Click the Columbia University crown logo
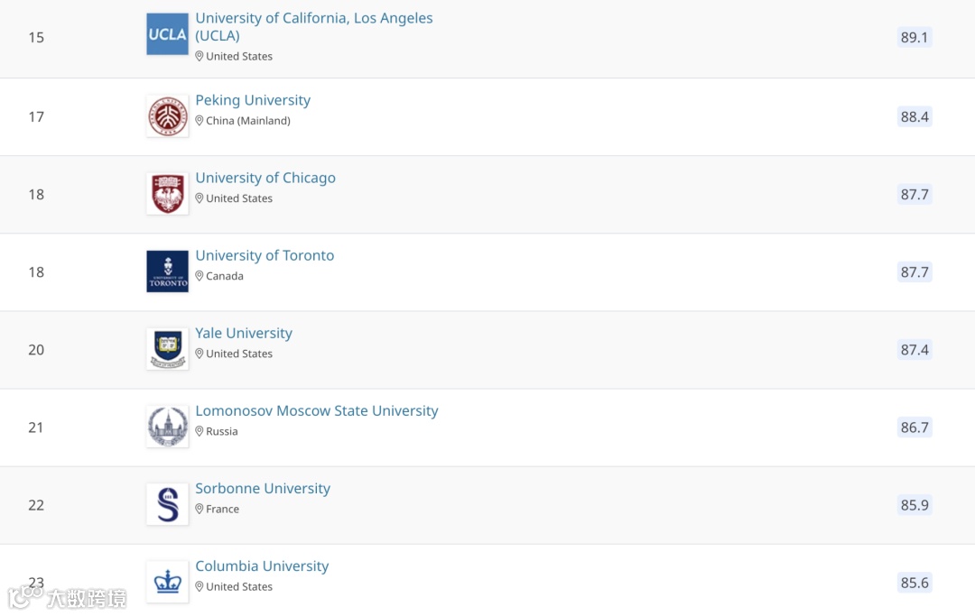975x616 pixels. point(167,582)
